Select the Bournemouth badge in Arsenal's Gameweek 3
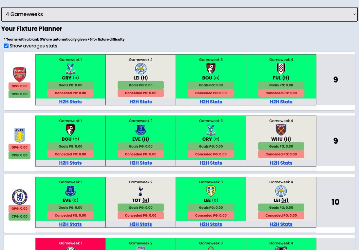The height and width of the screenshot is (250, 359). point(211,69)
